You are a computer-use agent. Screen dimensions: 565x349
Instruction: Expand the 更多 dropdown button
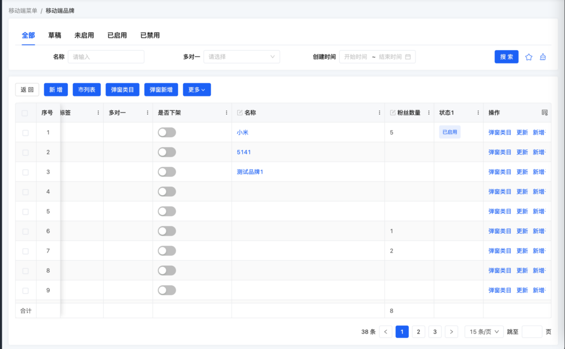tap(196, 89)
